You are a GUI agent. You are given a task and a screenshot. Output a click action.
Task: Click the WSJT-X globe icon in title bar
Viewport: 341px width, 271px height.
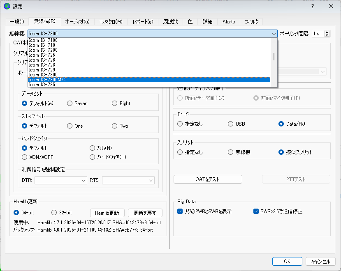7,6
